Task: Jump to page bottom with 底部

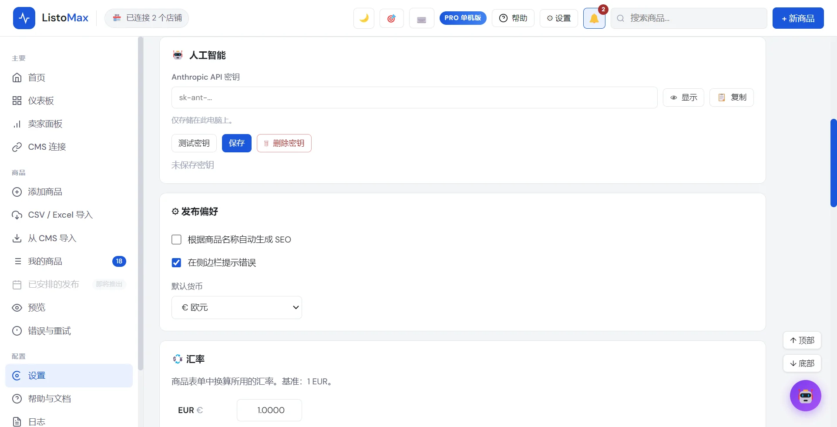Action: click(x=802, y=363)
